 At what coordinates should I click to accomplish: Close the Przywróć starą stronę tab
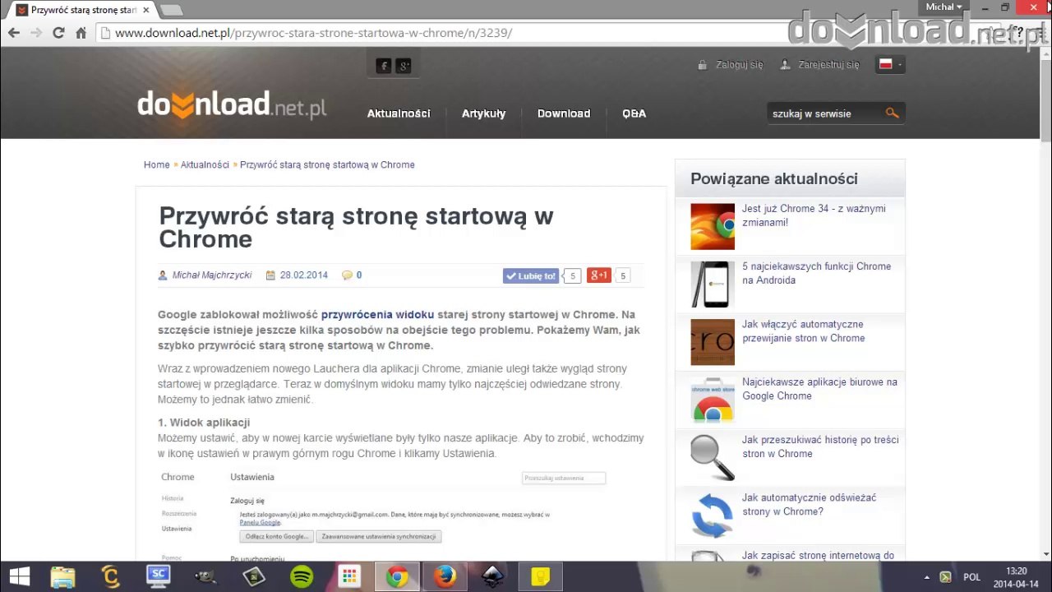point(147,11)
